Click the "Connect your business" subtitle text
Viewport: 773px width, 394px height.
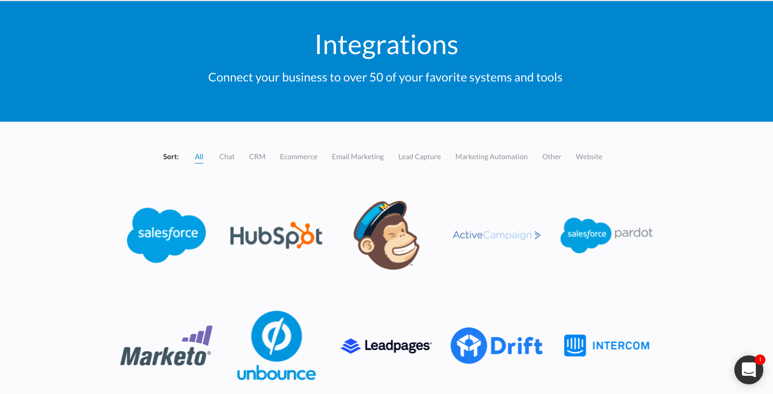[385, 77]
